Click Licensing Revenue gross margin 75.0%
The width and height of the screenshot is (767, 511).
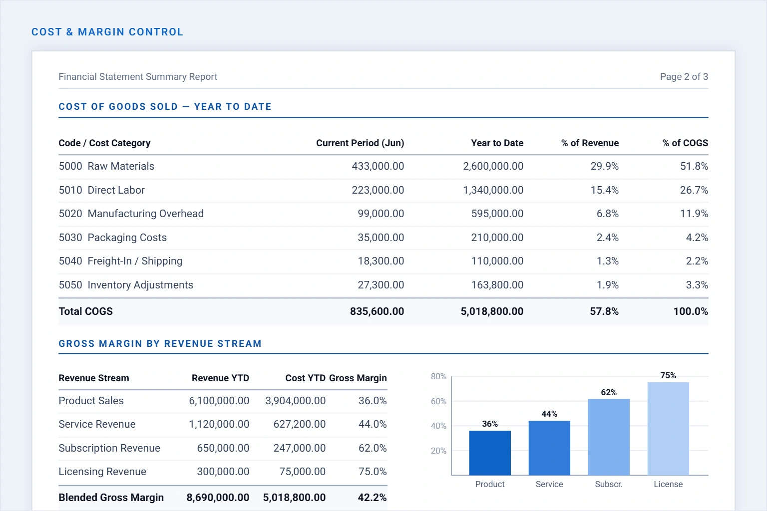tap(373, 472)
